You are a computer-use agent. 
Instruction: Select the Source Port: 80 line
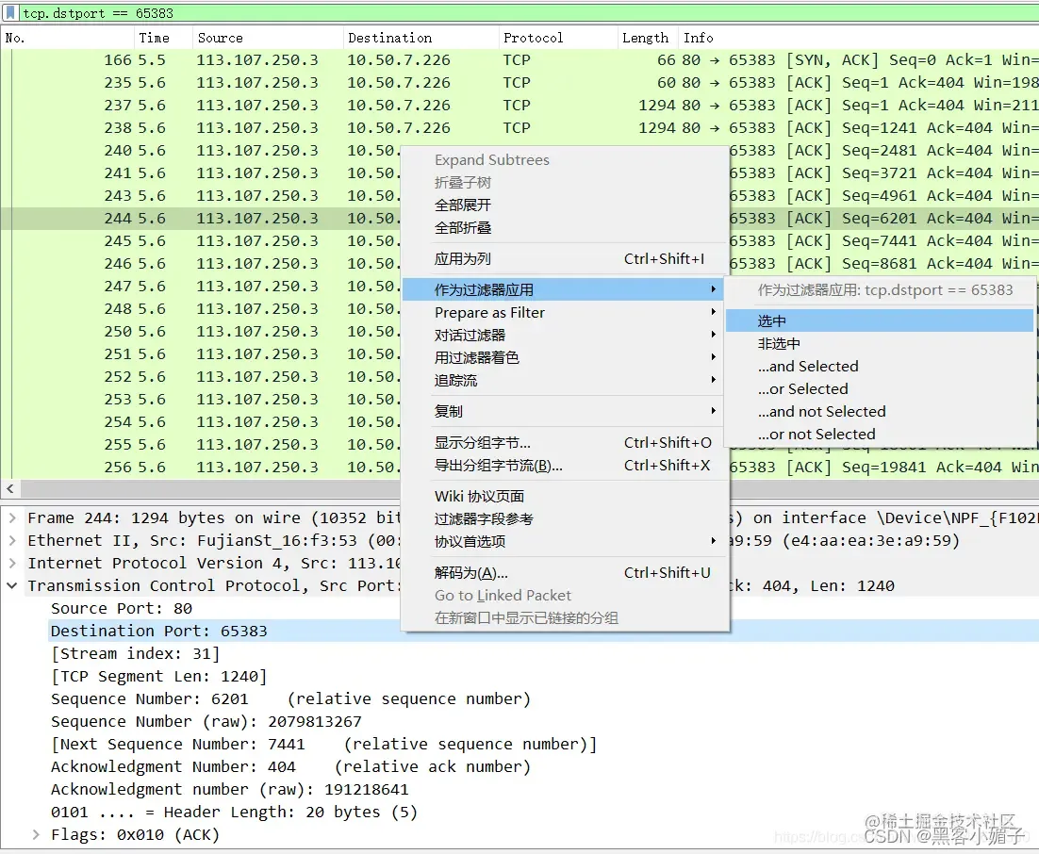click(122, 608)
